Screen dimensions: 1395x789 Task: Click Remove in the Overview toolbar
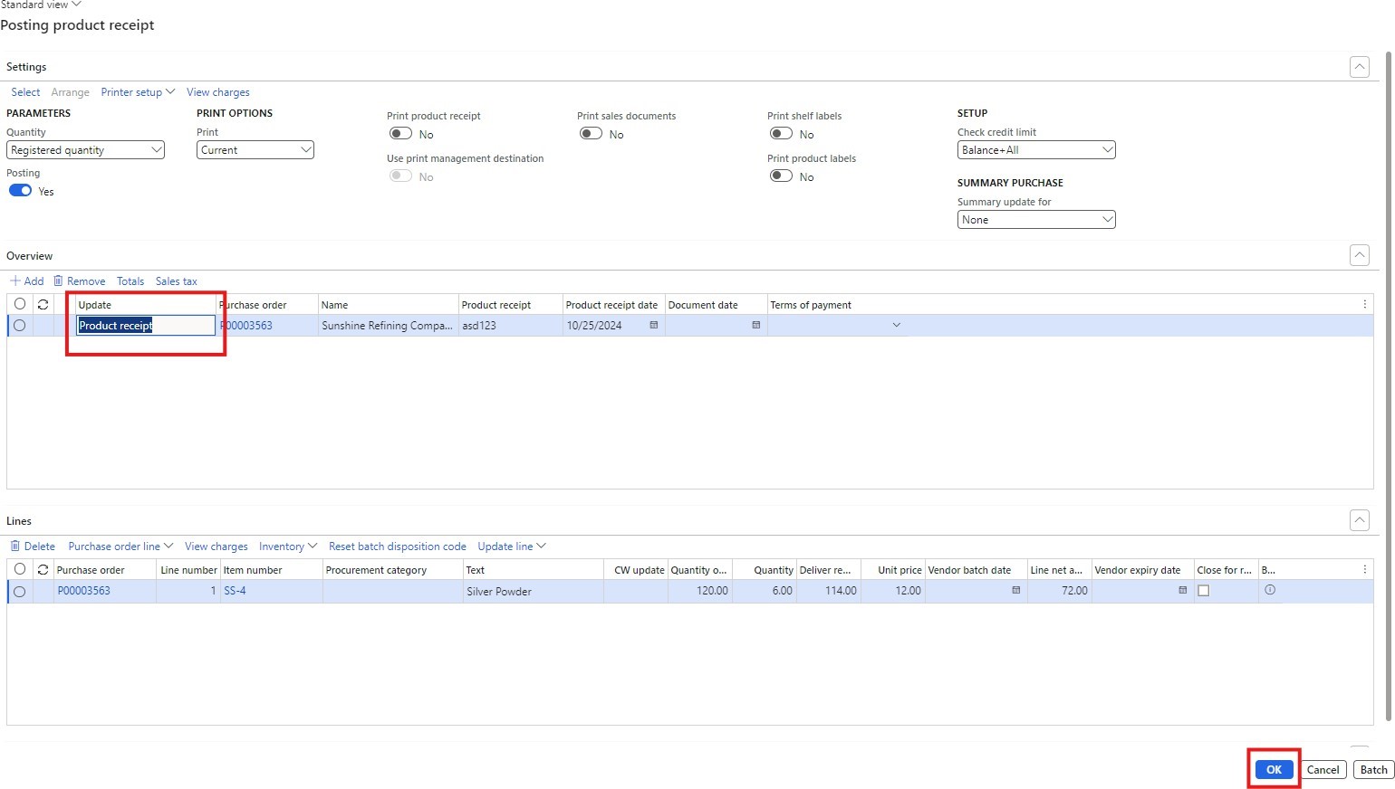pos(80,281)
